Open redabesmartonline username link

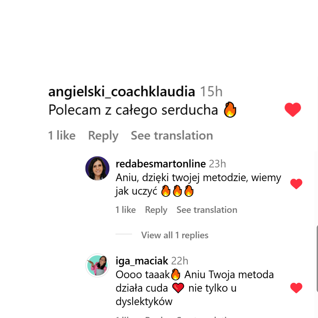[161, 164]
